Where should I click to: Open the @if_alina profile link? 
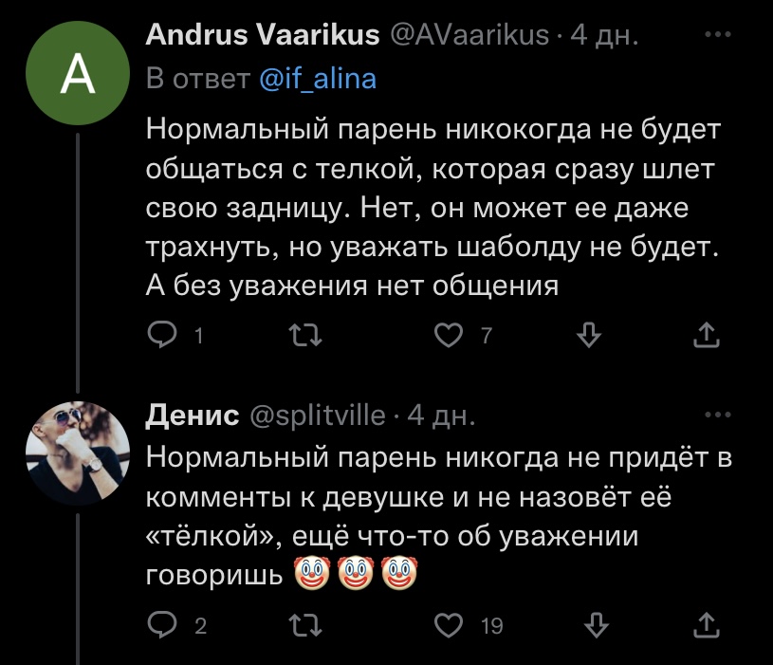point(317,78)
